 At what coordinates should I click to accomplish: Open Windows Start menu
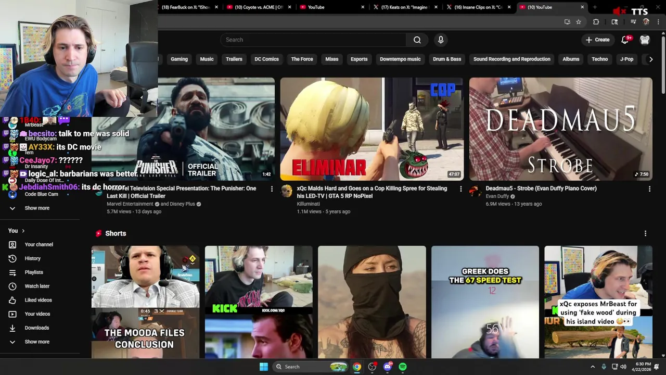pos(264,367)
